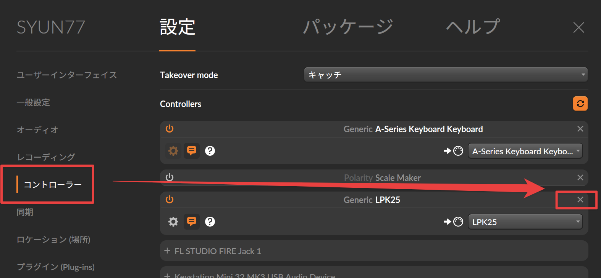The width and height of the screenshot is (601, 278).
Task: Open the オーディオ settings section
Action: tap(37, 130)
